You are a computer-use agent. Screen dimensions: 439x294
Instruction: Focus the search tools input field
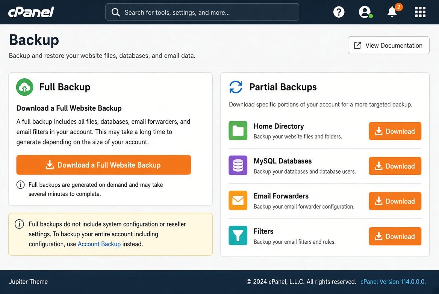(202, 12)
